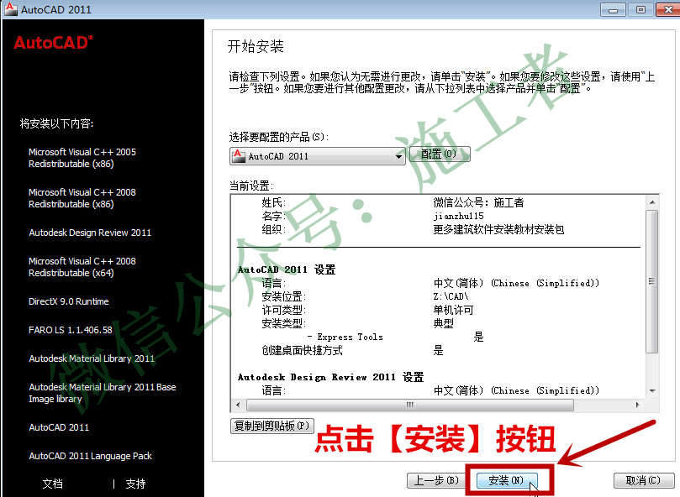Select DirectX 9.0 Runtime entry
Image resolution: width=680 pixels, height=497 pixels.
(x=69, y=301)
